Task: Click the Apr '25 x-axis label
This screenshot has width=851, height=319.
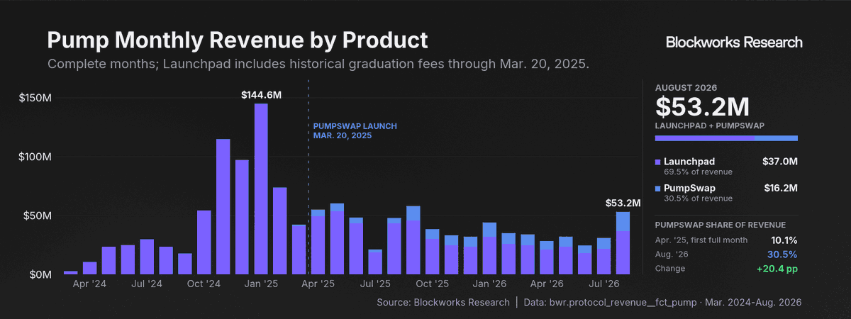Action: tap(318, 284)
